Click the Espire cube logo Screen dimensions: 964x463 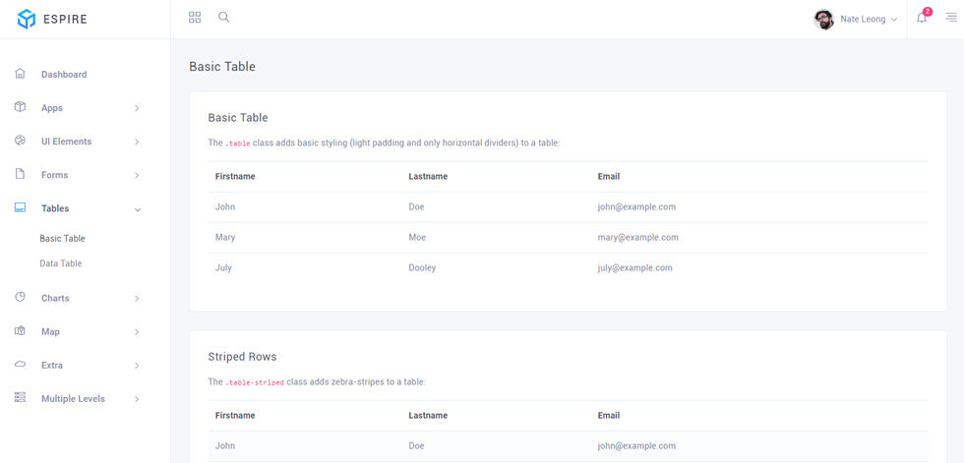tap(26, 19)
